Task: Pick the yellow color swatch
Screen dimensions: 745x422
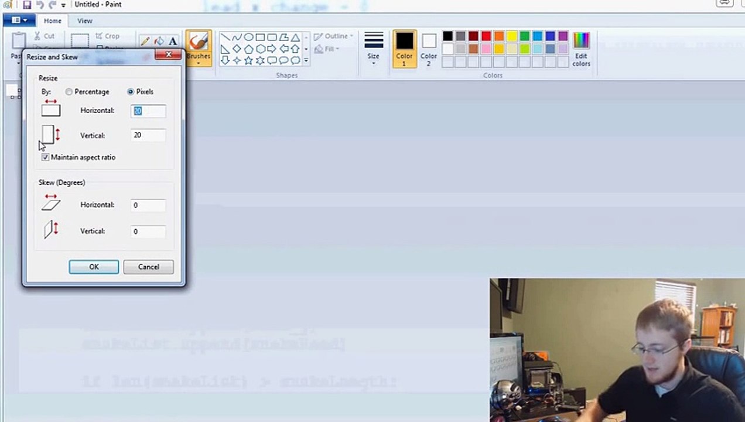Action: [512, 36]
